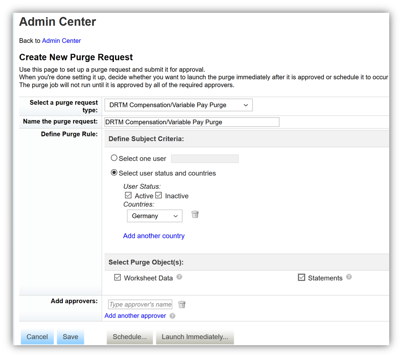Focus the Select one user text field
This screenshot has width=402, height=358.
pos(205,158)
